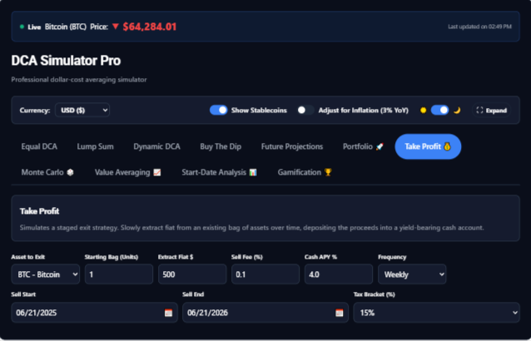Go to Future Projections tab
The height and width of the screenshot is (341, 531).
[x=292, y=146]
